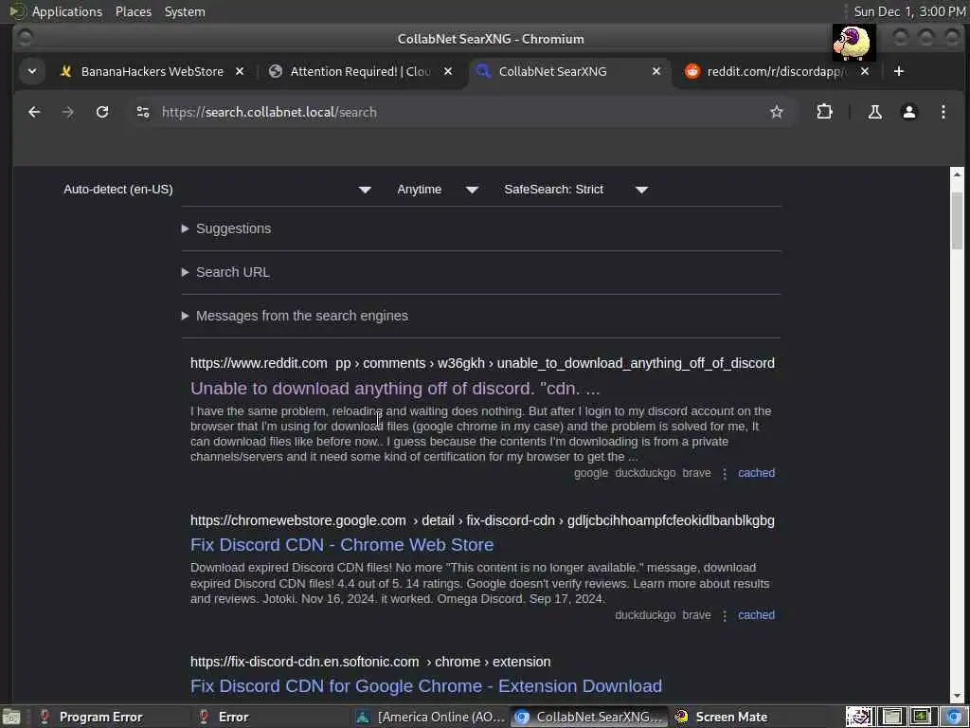970x728 pixels.
Task: Click the page scrollbar thumb
Action: point(957,220)
